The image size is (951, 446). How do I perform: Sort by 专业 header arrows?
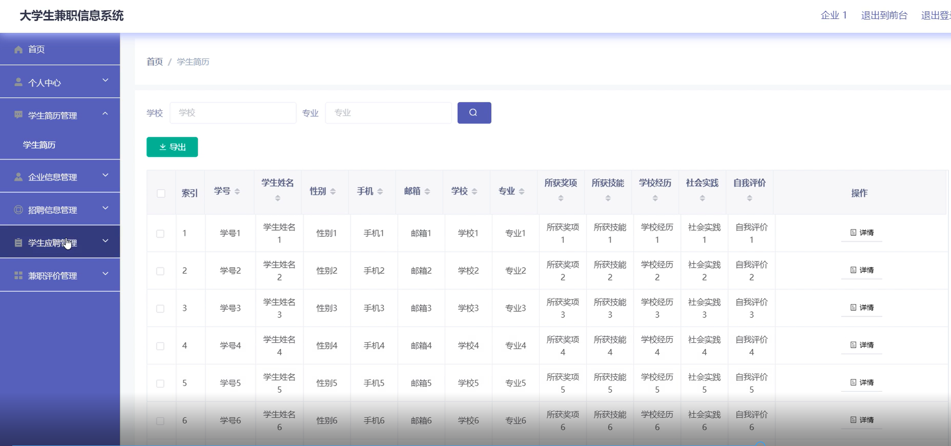click(522, 191)
